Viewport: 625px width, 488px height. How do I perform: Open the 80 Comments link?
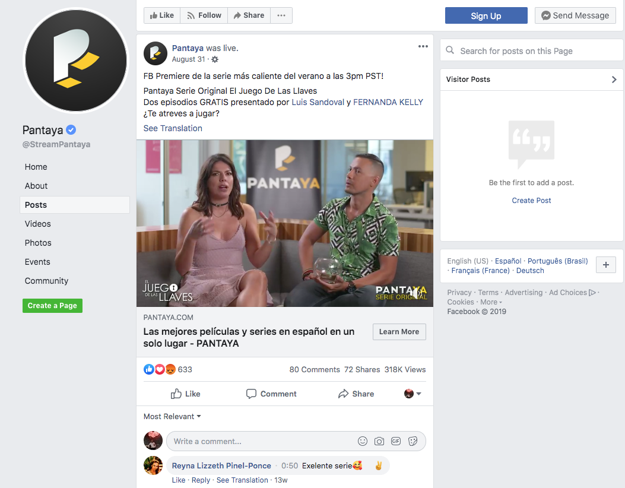pyautogui.click(x=315, y=370)
